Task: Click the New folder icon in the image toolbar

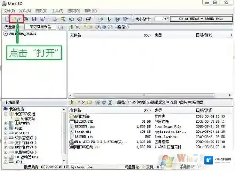Action: 84,27
